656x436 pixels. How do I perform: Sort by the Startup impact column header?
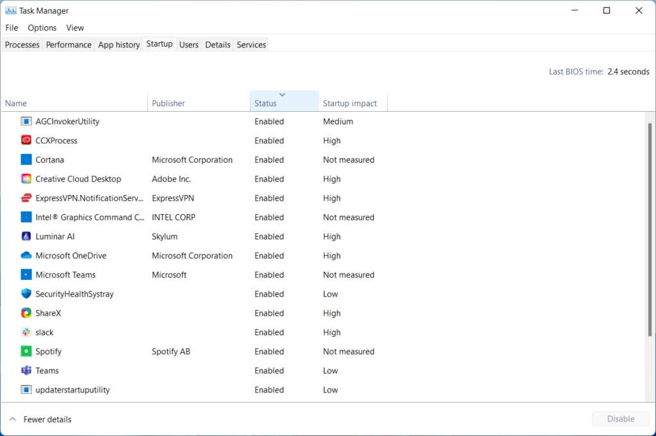pos(354,102)
